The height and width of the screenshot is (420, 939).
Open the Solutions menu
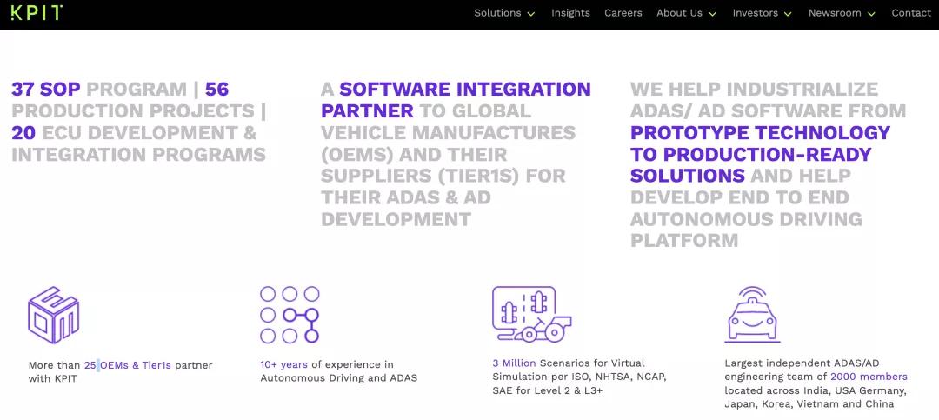tap(497, 12)
